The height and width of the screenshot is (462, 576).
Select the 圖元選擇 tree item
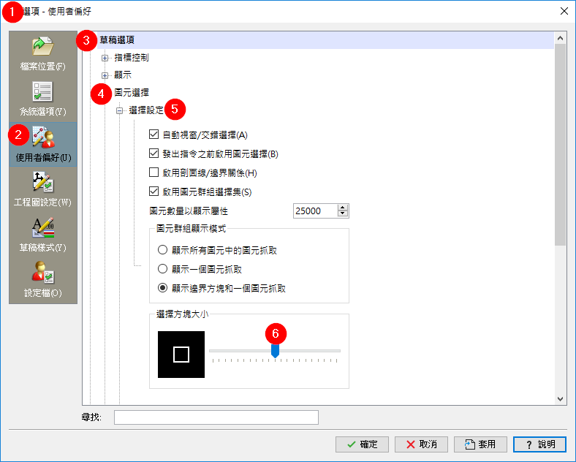[x=131, y=93]
